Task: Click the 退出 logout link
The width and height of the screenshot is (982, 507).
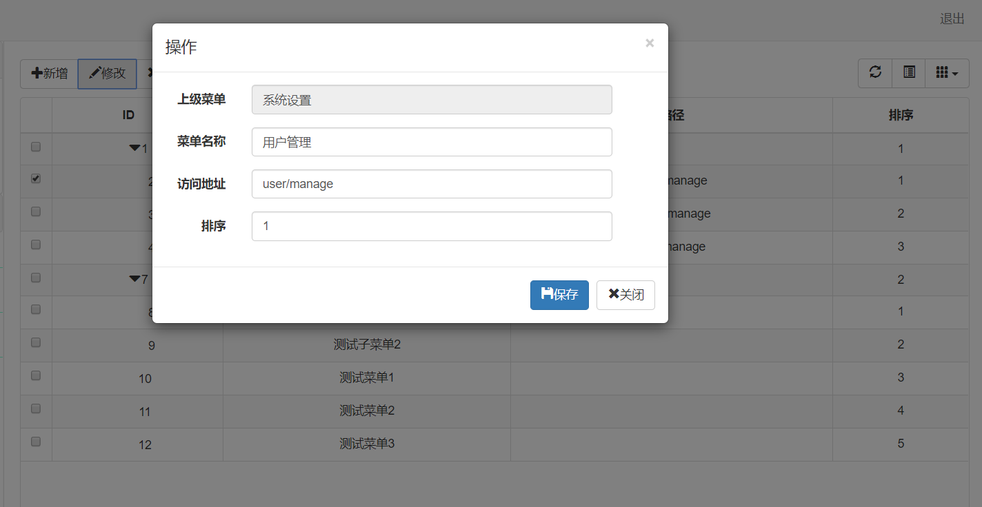Action: coord(952,19)
